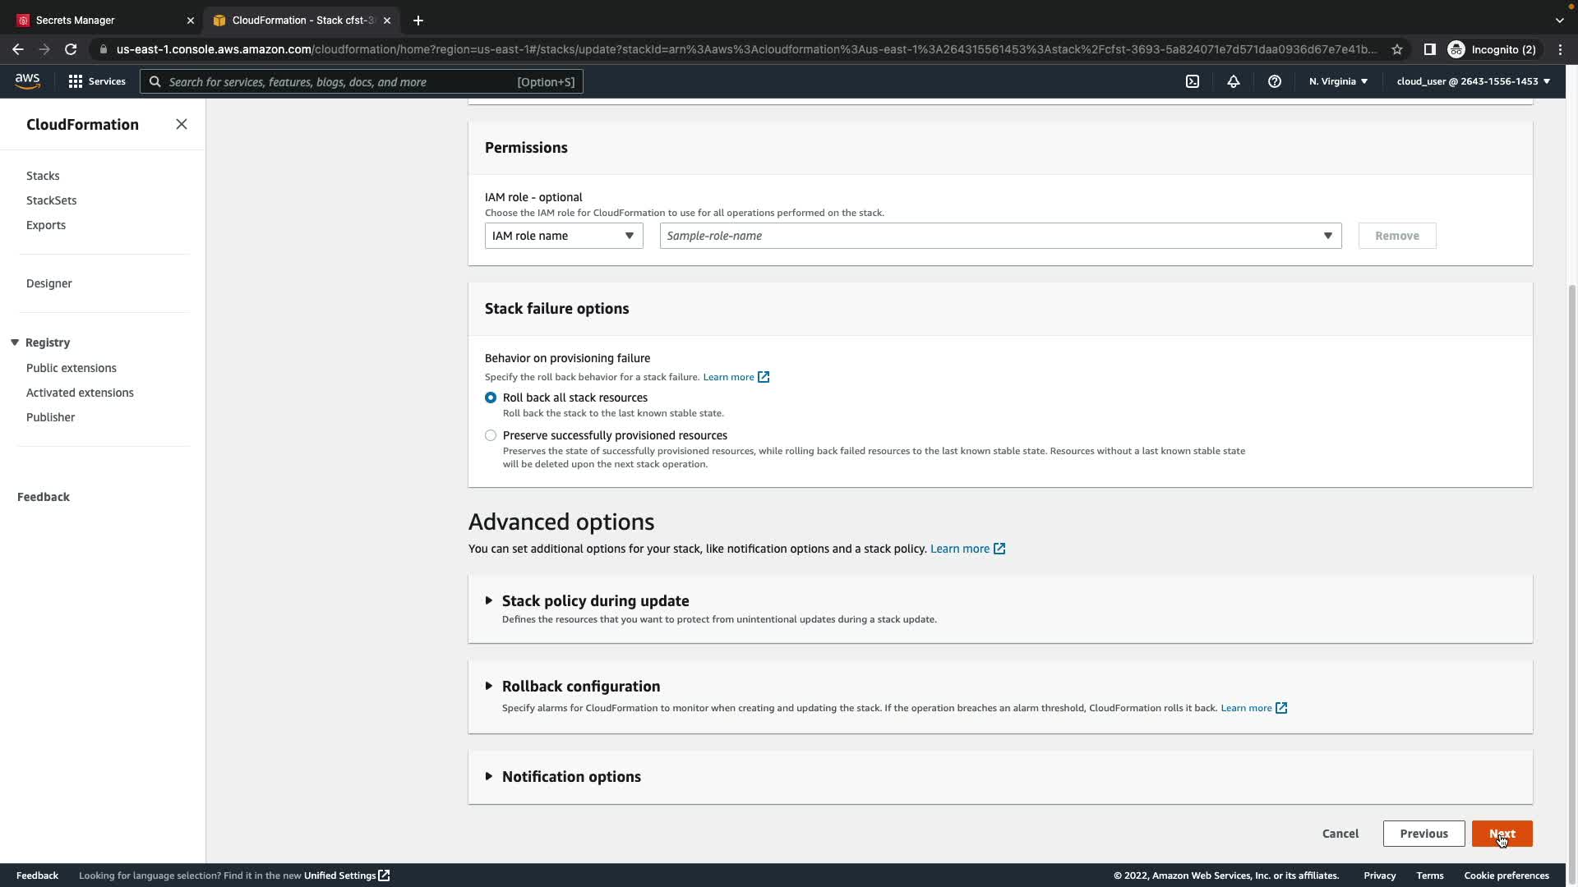Open the AWS CloudShell icon

pyautogui.click(x=1193, y=81)
